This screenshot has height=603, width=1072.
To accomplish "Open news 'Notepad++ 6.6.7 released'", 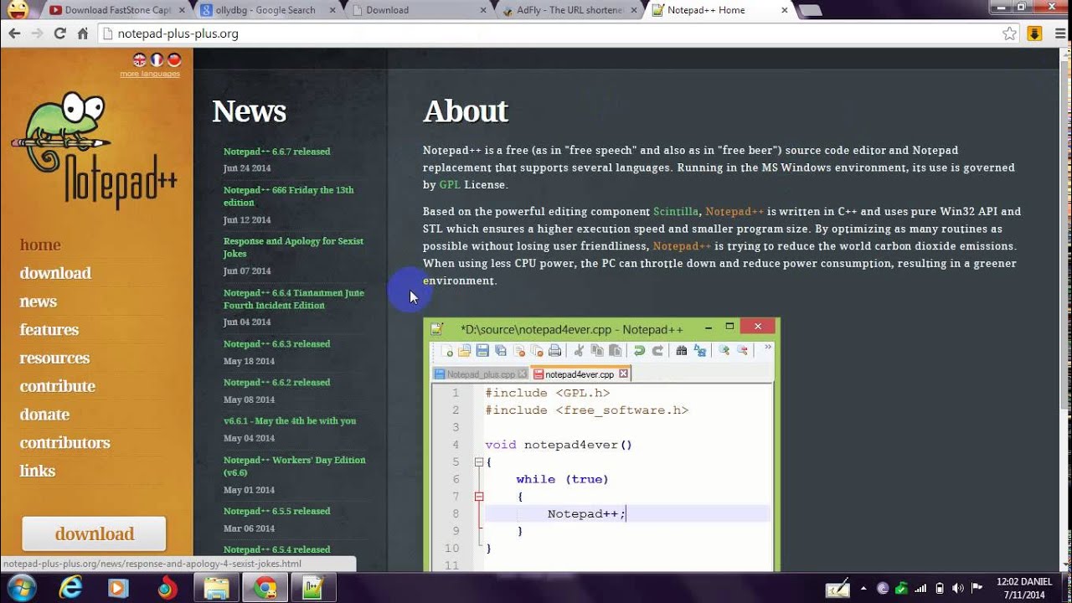I will pos(276,152).
